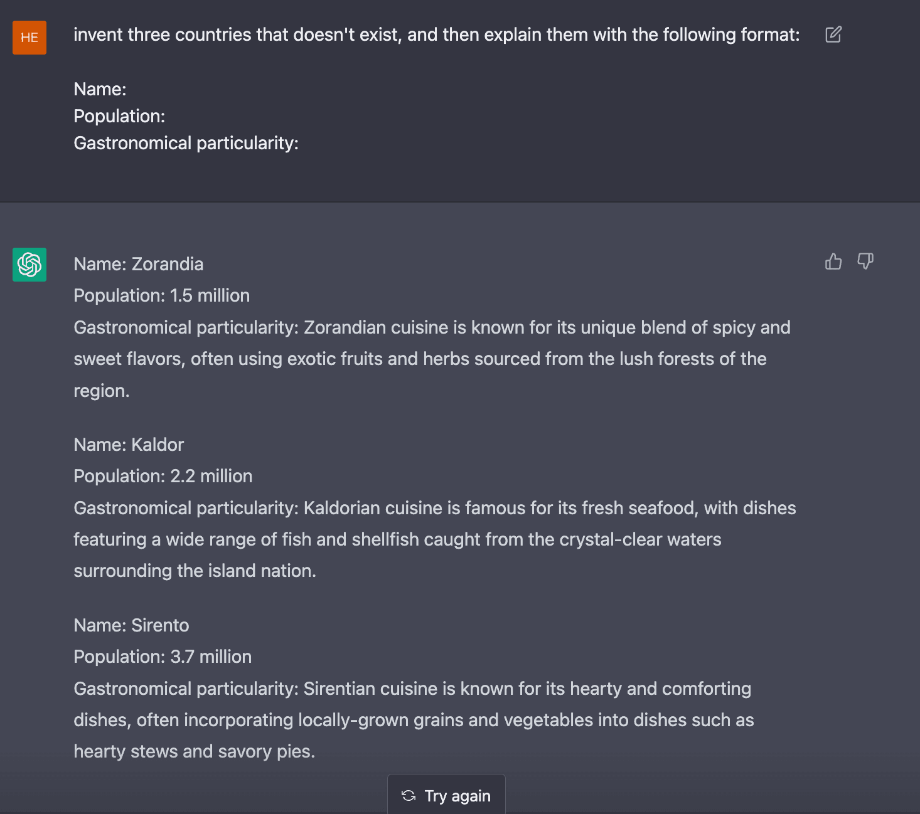Give the response a thumbs down
The width and height of the screenshot is (920, 814).
pos(865,261)
